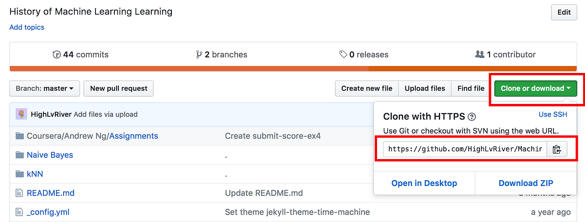Image resolution: width=585 pixels, height=222 pixels.
Task: View the 0 releases page
Action: tap(364, 55)
